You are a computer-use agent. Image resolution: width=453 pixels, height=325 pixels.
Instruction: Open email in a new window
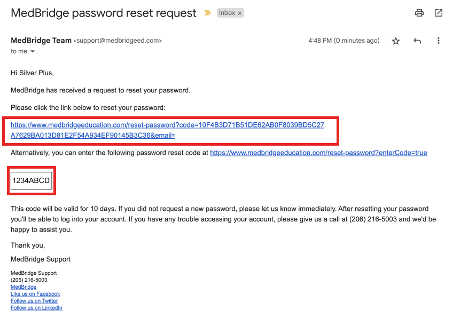[x=438, y=12]
